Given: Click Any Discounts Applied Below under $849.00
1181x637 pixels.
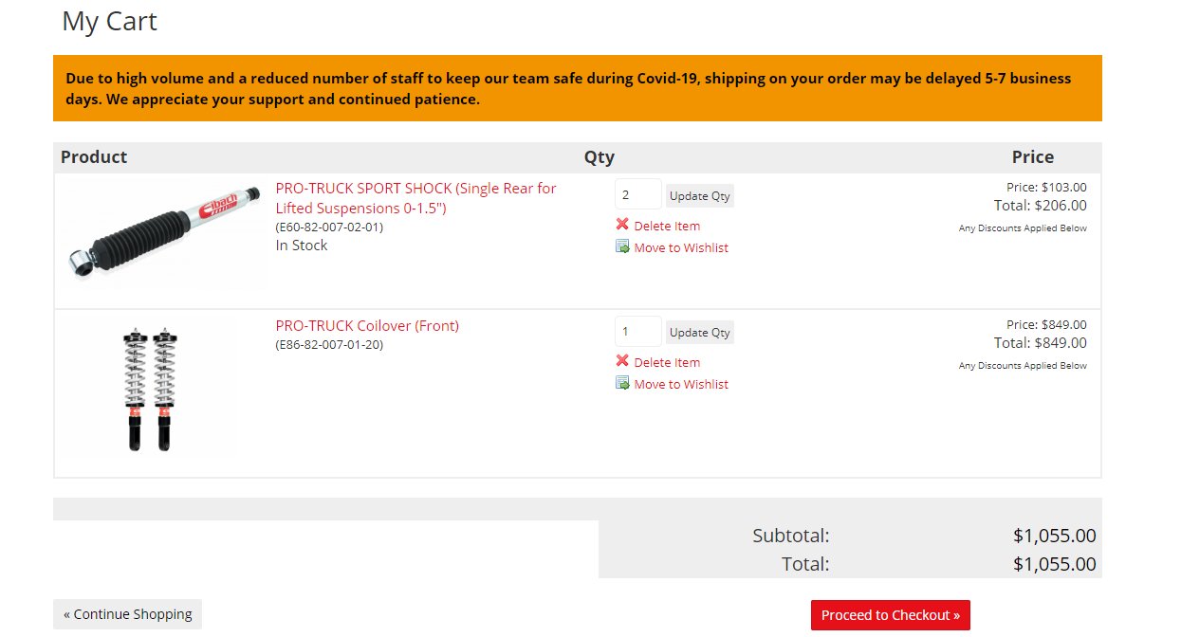Looking at the screenshot, I should (x=1023, y=365).
